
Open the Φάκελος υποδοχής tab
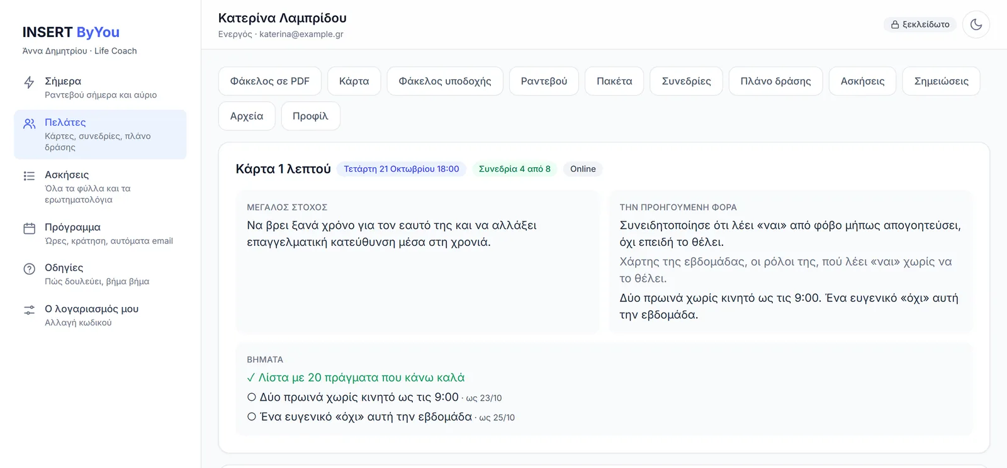coord(445,81)
